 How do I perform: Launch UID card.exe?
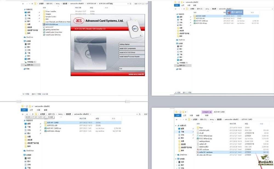click(204, 149)
